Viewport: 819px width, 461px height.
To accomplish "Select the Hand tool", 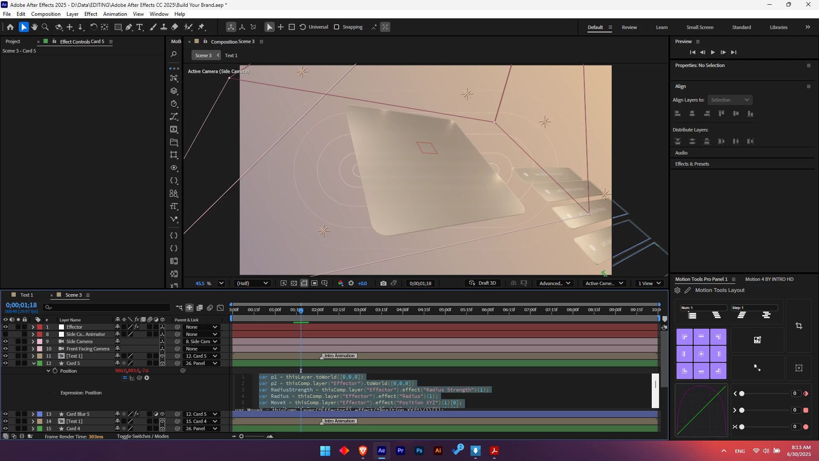I will pyautogui.click(x=34, y=27).
